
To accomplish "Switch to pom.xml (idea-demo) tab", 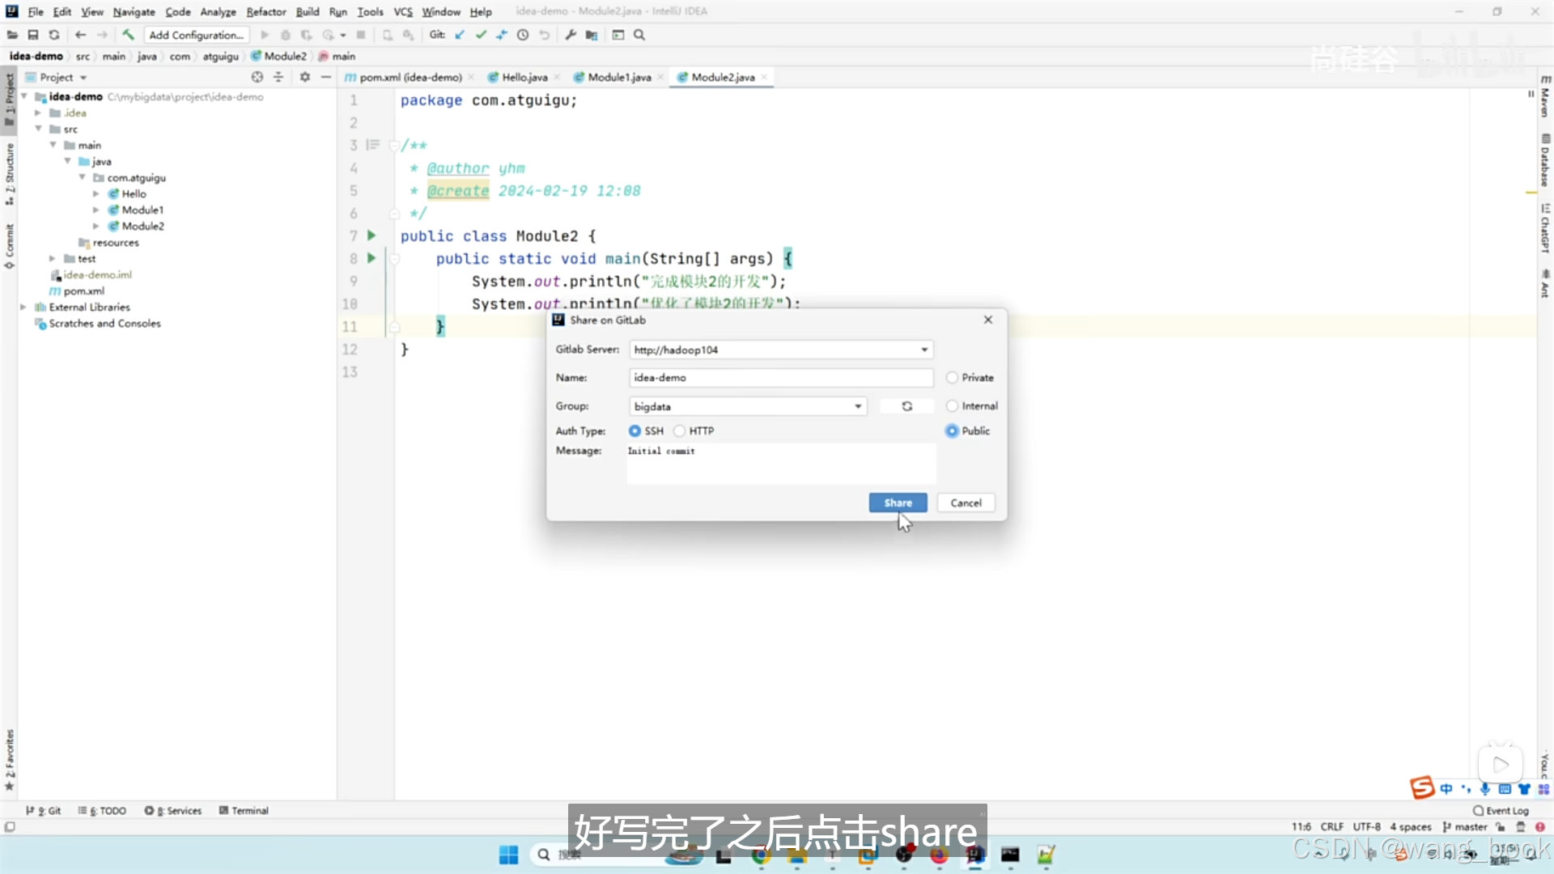I will coord(410,78).
